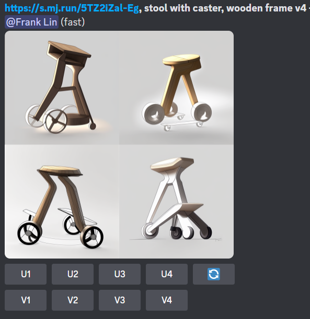This screenshot has height=319, width=310.
Task: Click the 'wooden frame v4' prompt text
Action: (x=266, y=8)
